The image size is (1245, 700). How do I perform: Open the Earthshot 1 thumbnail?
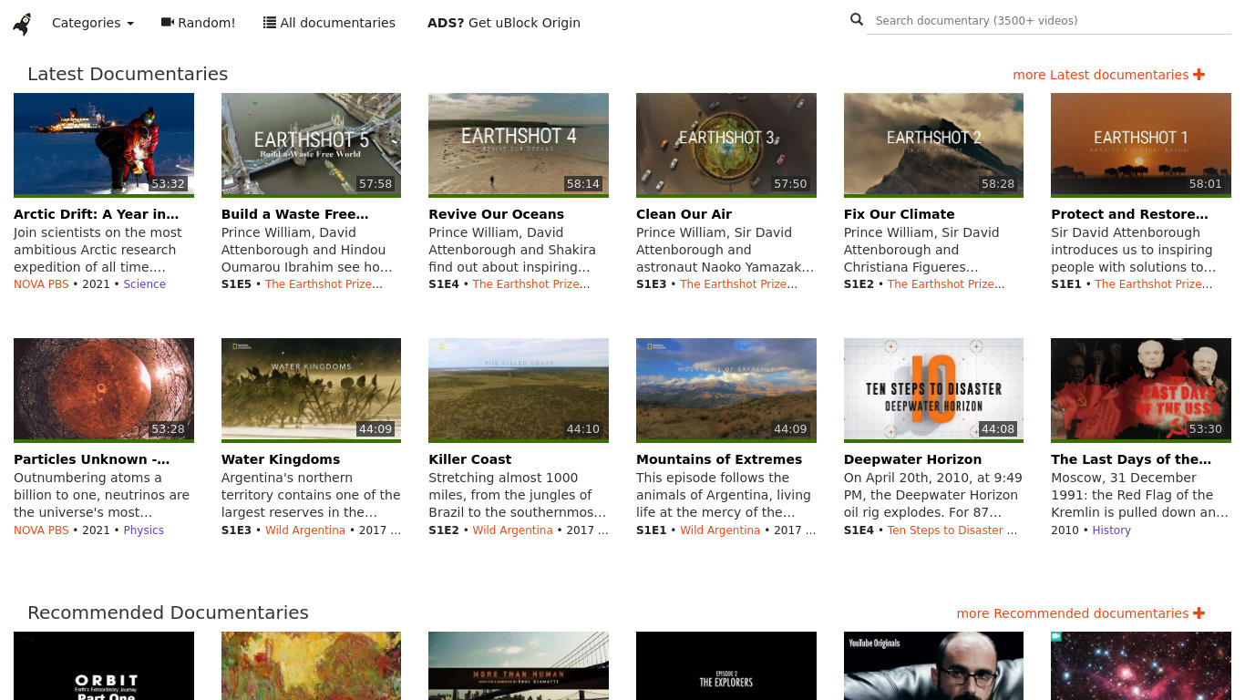tap(1141, 144)
